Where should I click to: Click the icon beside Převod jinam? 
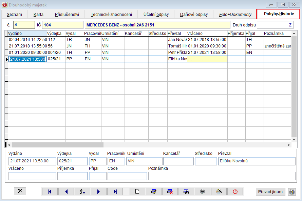tap(292, 192)
